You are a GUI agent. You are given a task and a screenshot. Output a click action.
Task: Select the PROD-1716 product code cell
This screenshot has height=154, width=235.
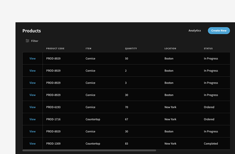(53, 119)
